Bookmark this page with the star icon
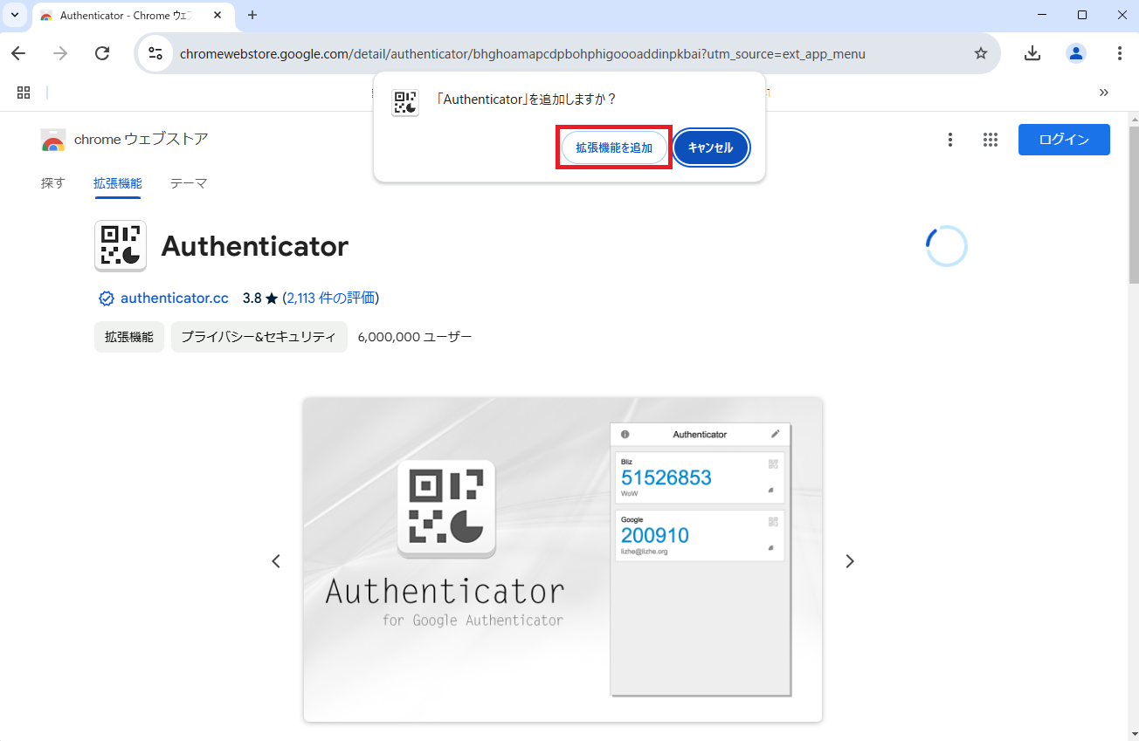 tap(981, 53)
